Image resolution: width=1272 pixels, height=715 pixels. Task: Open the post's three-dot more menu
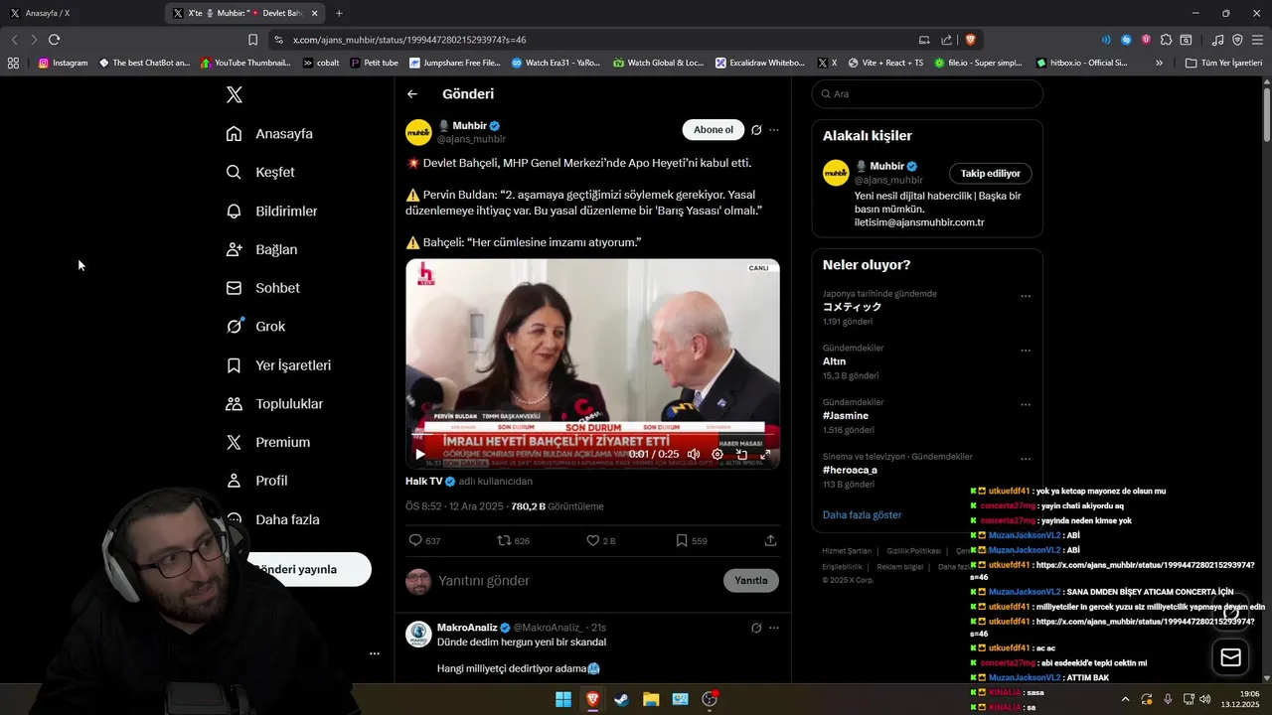(x=774, y=130)
